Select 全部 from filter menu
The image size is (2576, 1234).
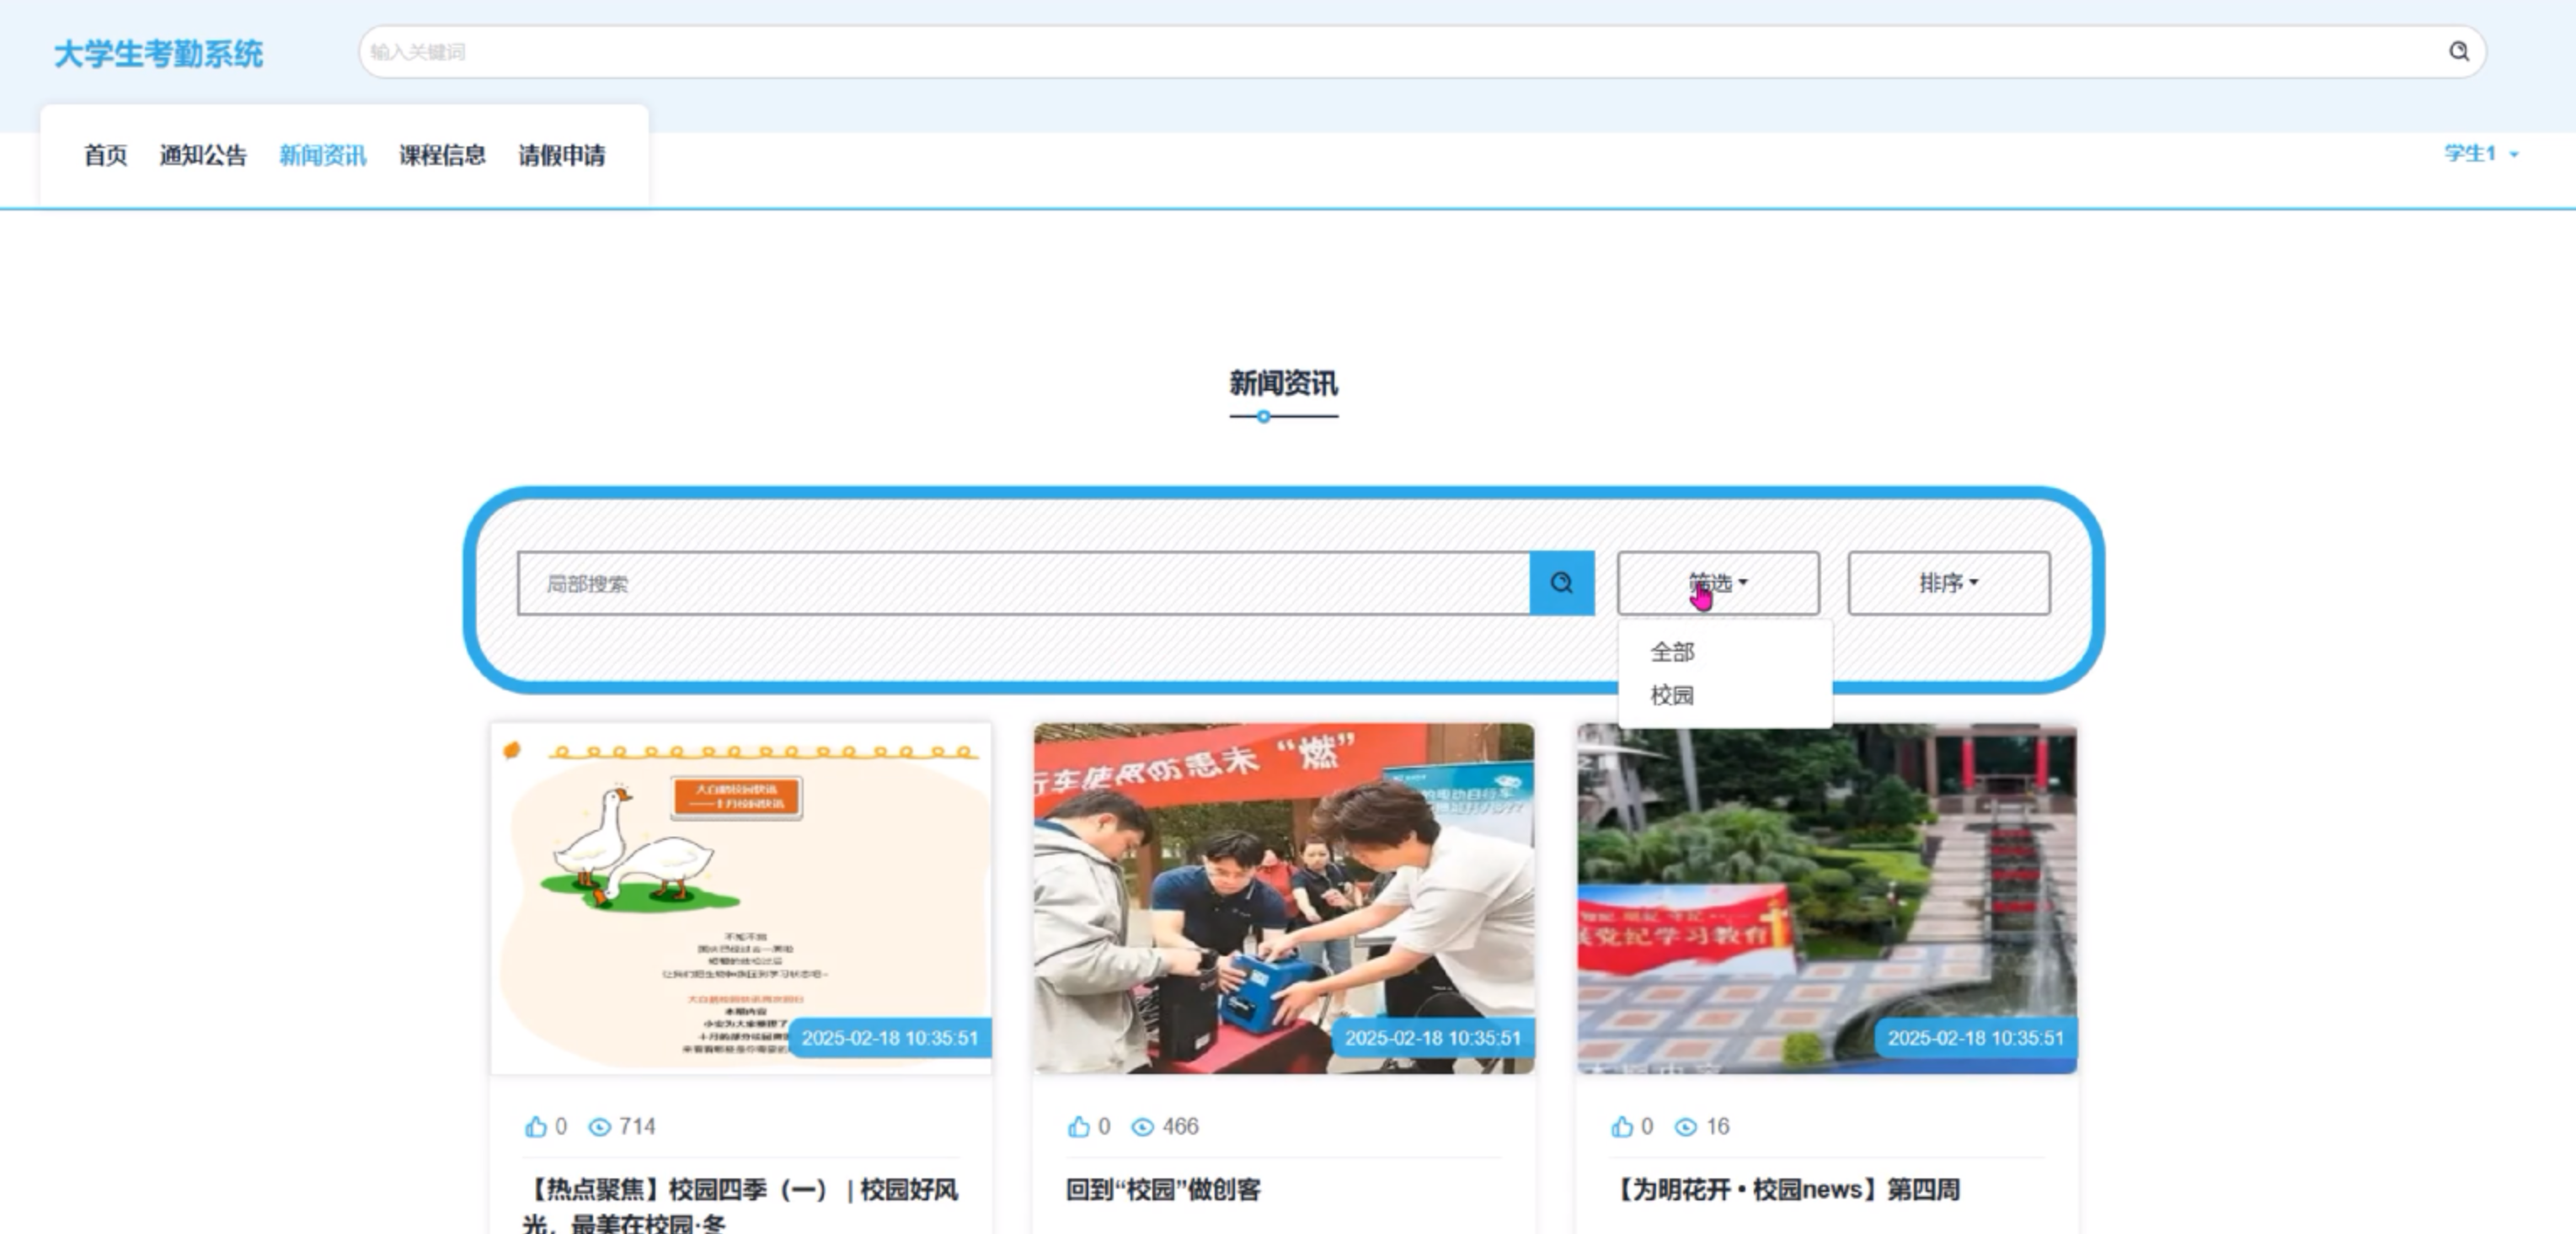[1672, 652]
